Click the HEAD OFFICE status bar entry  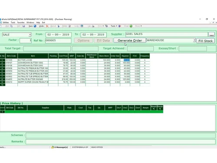pos(97,147)
